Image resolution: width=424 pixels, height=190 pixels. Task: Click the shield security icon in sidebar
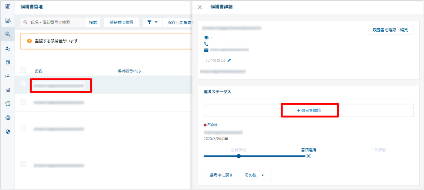8,132
